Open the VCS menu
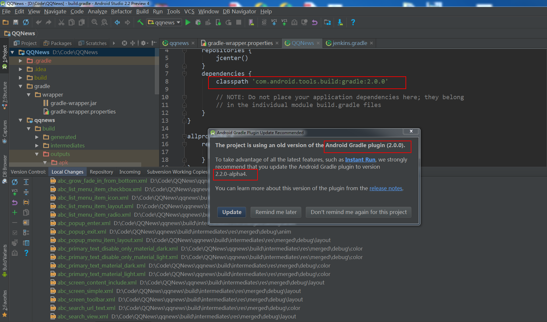This screenshot has height=322, width=547. [x=189, y=11]
